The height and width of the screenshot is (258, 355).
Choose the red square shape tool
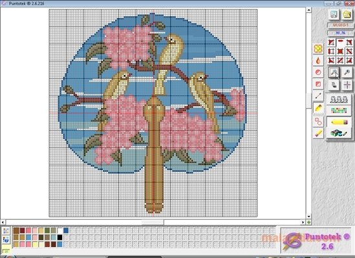tap(318, 84)
